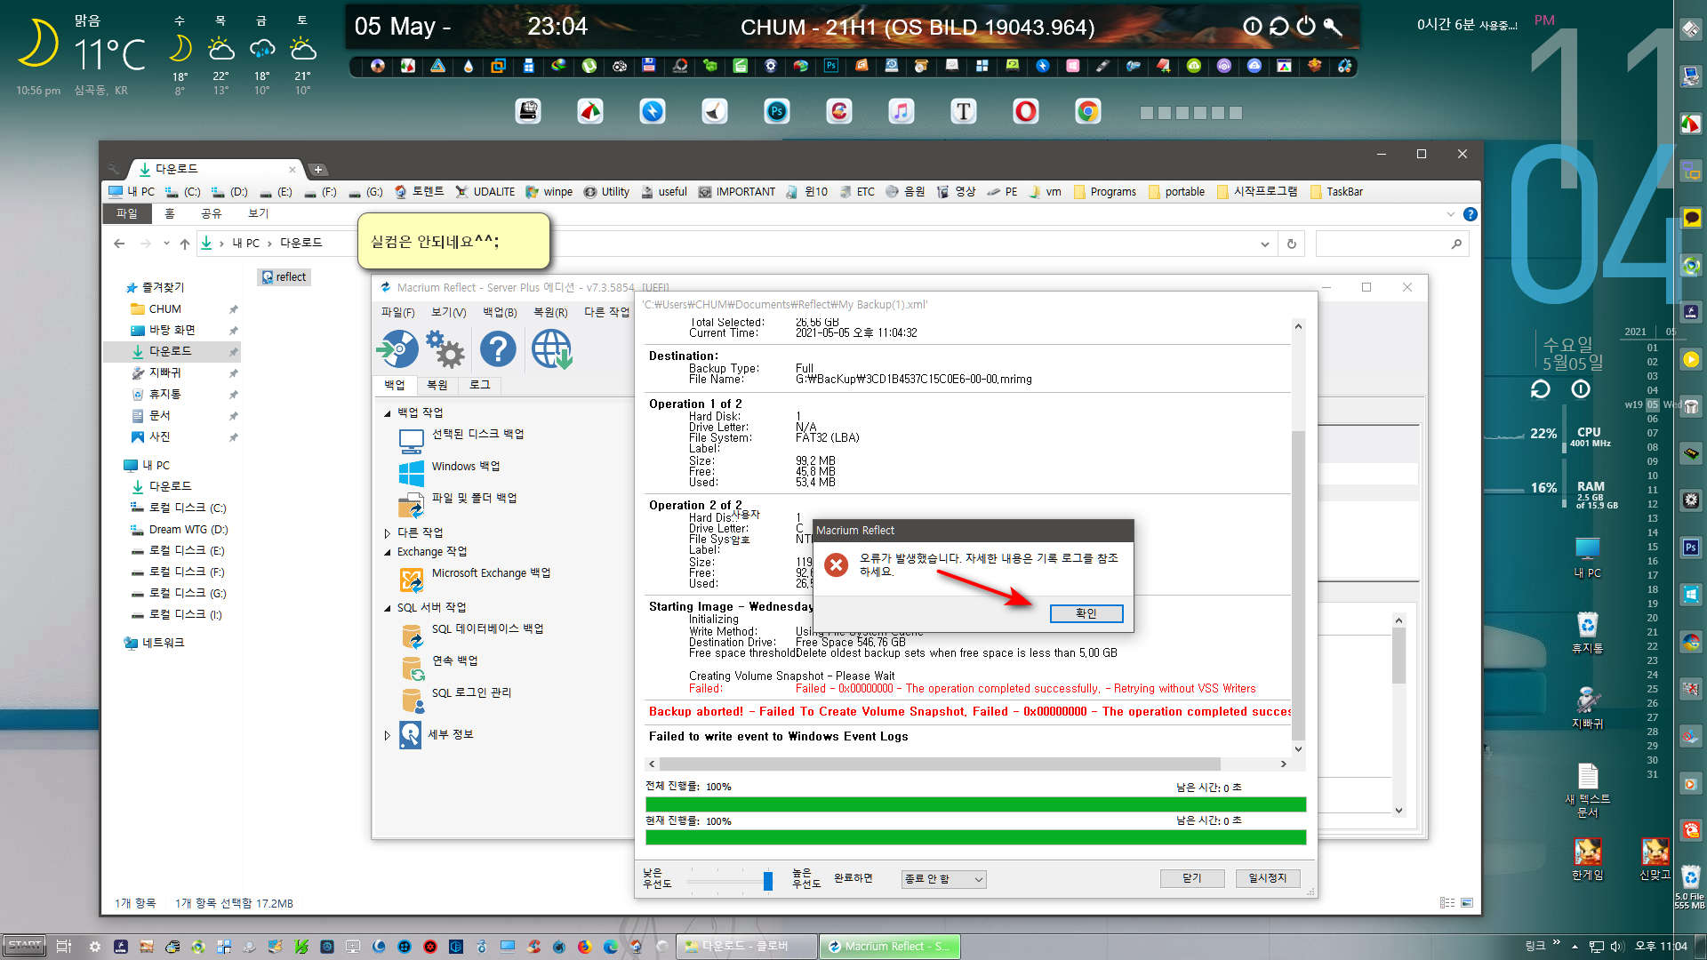The height and width of the screenshot is (960, 1707).
Task: Open the 보기 ribbon tab in Explorer
Action: point(258,213)
